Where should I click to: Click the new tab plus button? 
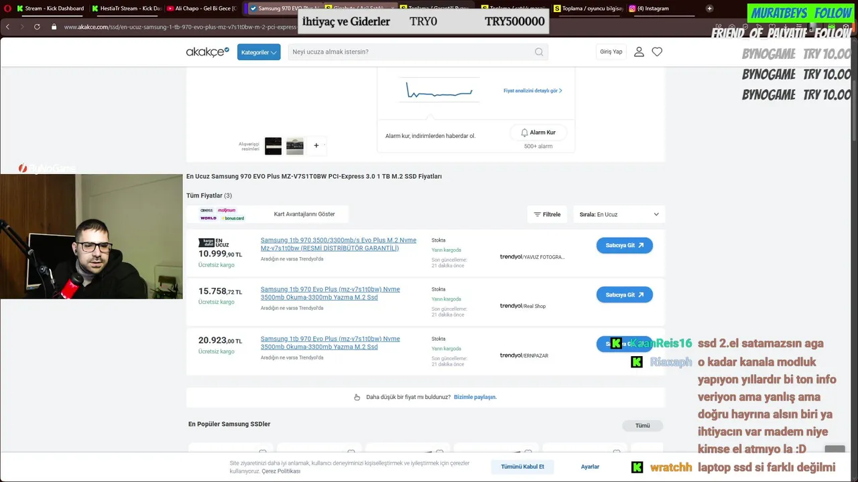click(x=709, y=9)
